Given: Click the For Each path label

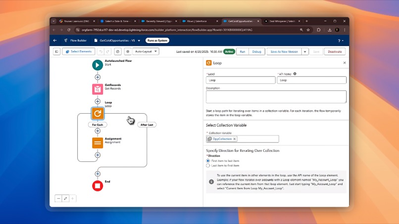Looking at the screenshot, I should coord(98,125).
